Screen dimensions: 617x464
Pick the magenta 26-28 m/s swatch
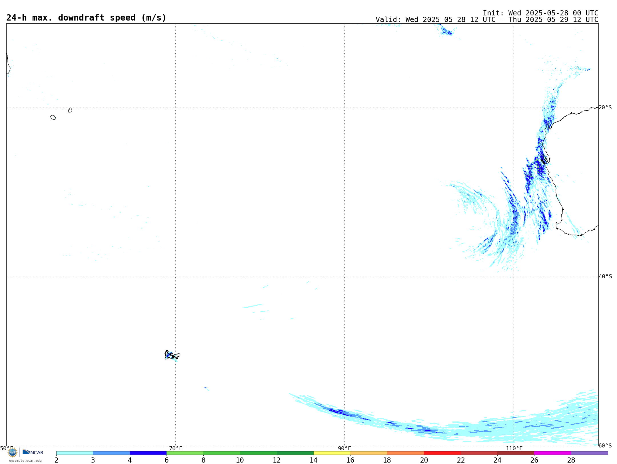click(x=553, y=453)
